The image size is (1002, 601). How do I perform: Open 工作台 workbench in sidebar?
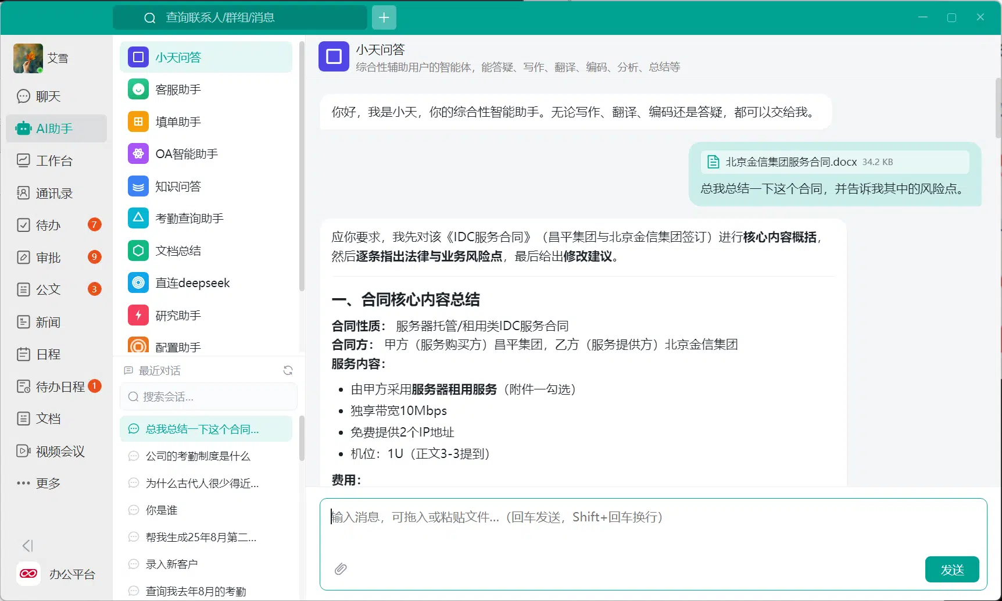point(56,160)
